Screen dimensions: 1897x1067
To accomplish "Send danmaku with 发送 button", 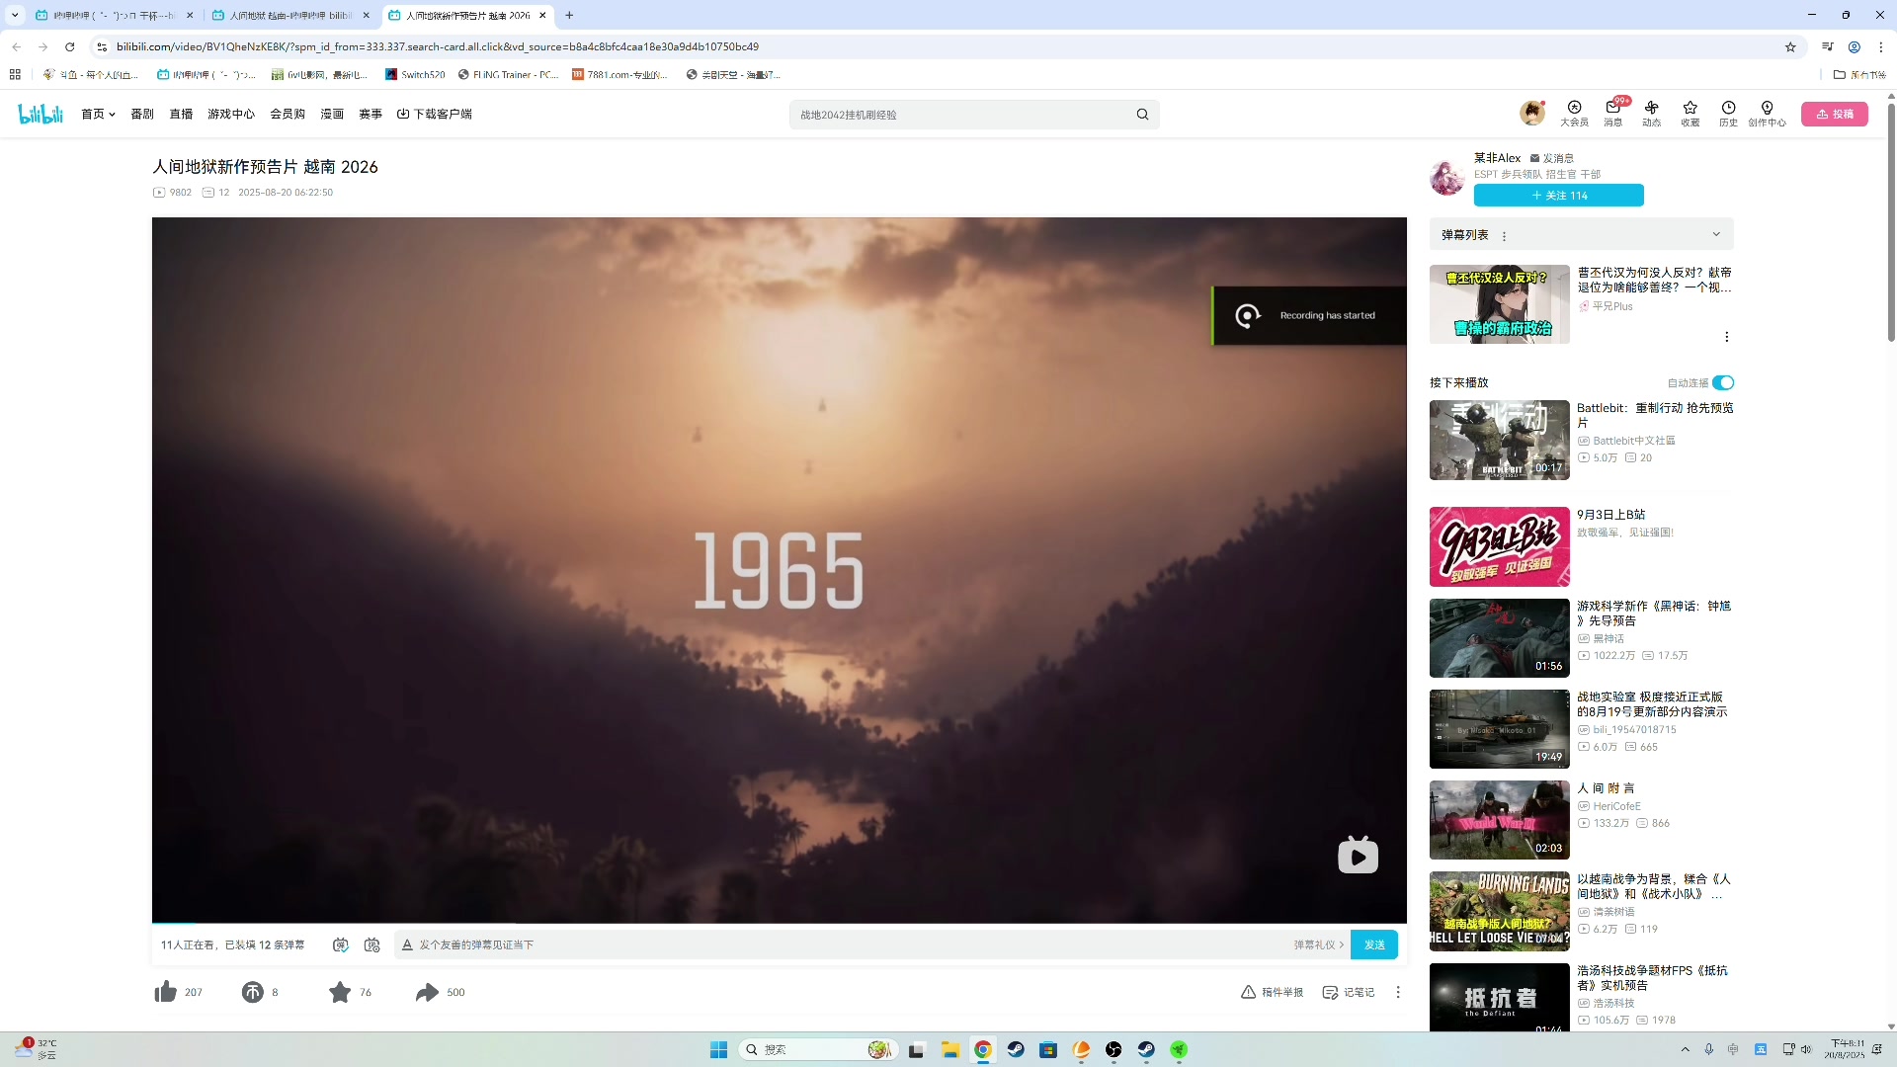I will (x=1374, y=945).
